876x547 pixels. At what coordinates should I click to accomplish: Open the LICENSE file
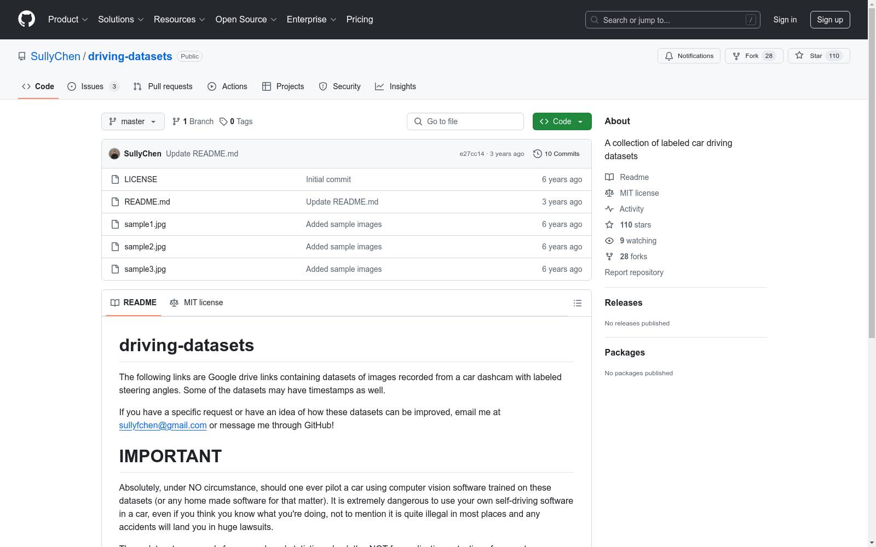[x=141, y=179]
